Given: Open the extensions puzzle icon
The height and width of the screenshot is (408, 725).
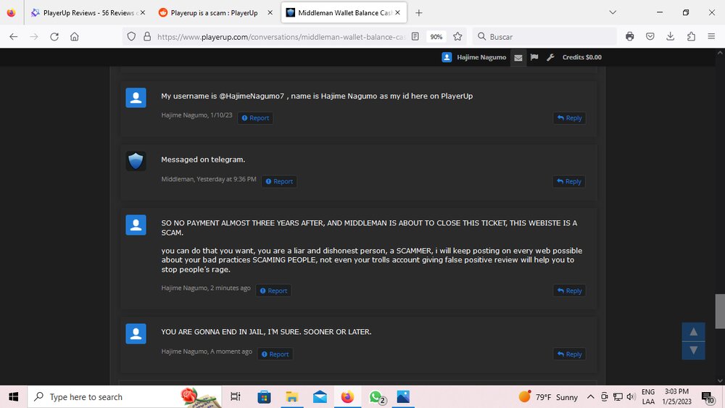Looking at the screenshot, I should (691, 36).
